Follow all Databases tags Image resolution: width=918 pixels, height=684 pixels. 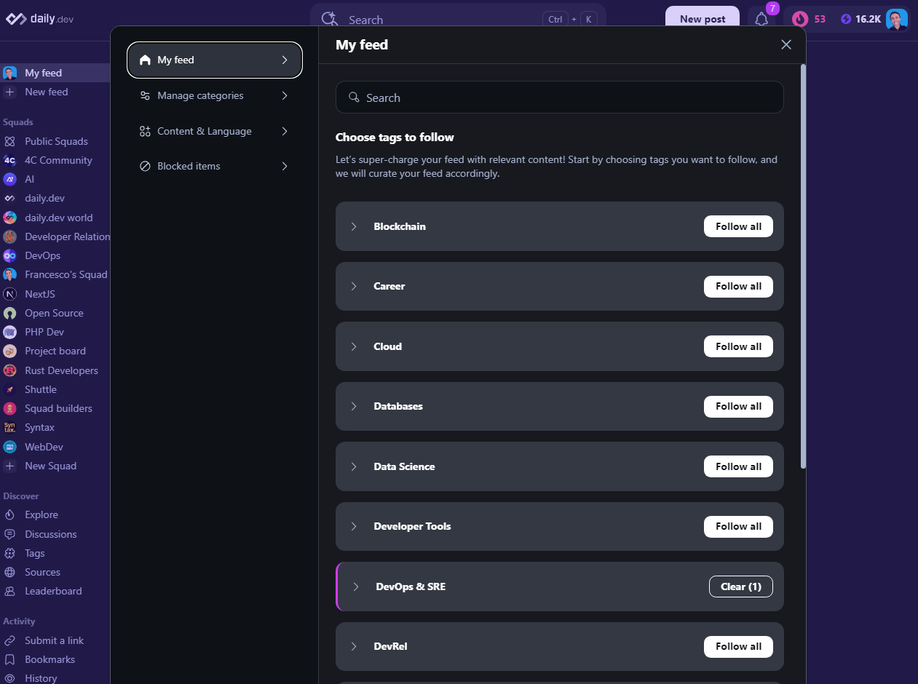tap(738, 406)
